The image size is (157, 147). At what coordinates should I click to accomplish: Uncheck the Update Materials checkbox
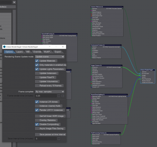click(37, 61)
